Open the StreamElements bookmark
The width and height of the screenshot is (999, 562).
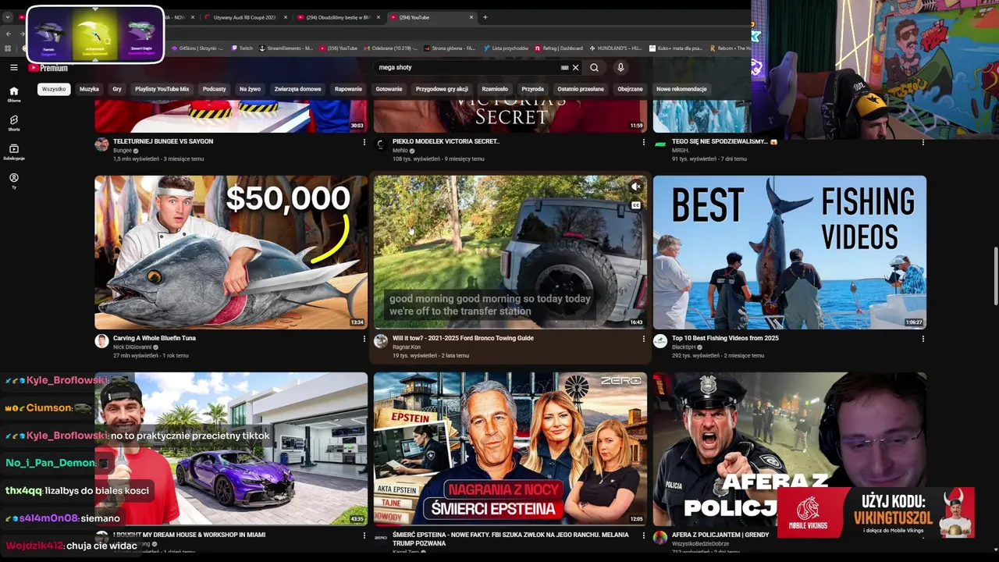[286, 48]
